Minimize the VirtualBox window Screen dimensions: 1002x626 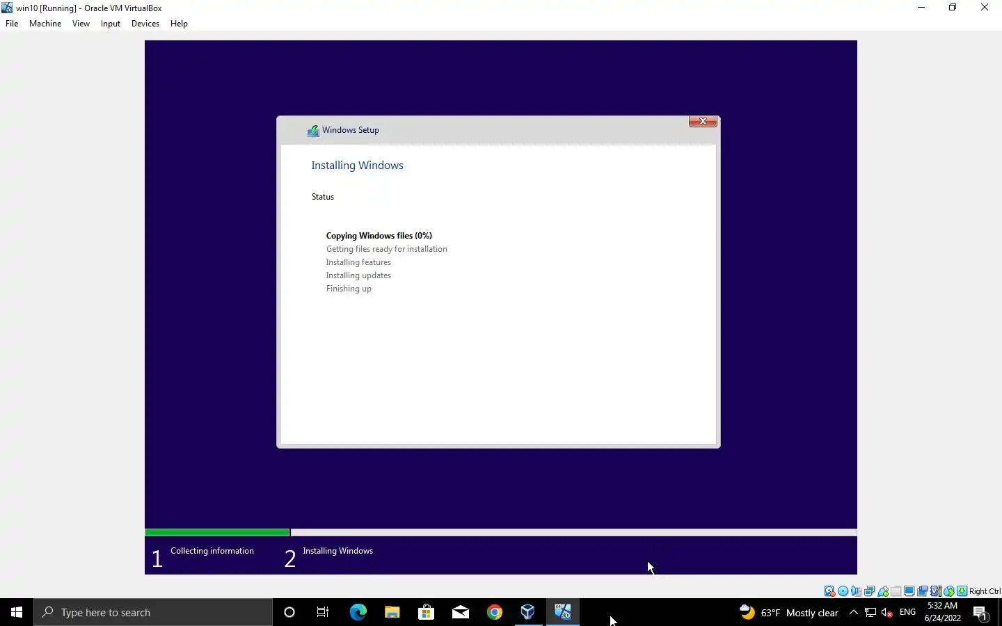point(921,8)
